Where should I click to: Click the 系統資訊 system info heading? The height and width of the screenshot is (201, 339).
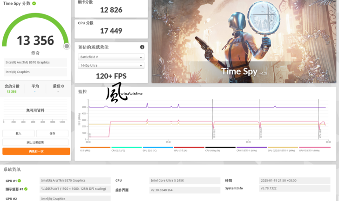coord(12,169)
